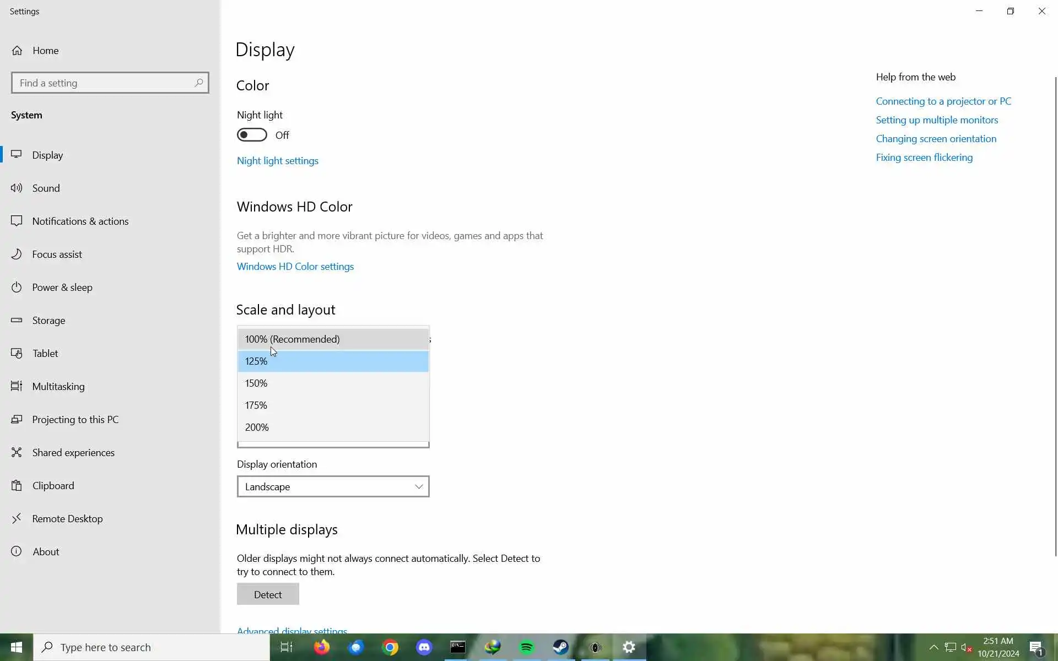Click the Find a setting search field
Viewport: 1058px width, 661px height.
pyautogui.click(x=102, y=83)
